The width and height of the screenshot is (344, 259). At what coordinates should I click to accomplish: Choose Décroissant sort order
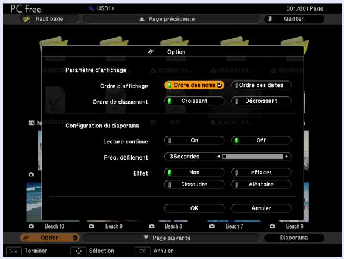pos(261,101)
